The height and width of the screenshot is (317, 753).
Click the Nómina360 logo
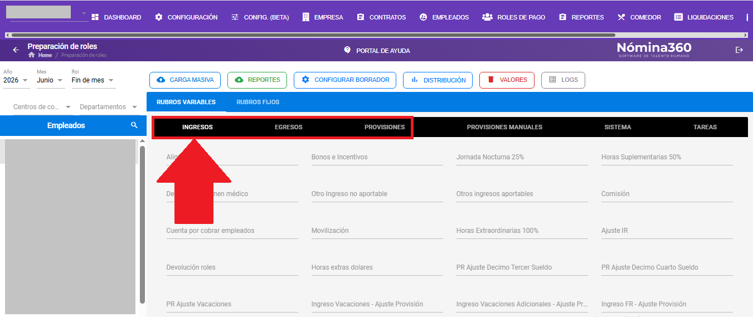(x=654, y=50)
